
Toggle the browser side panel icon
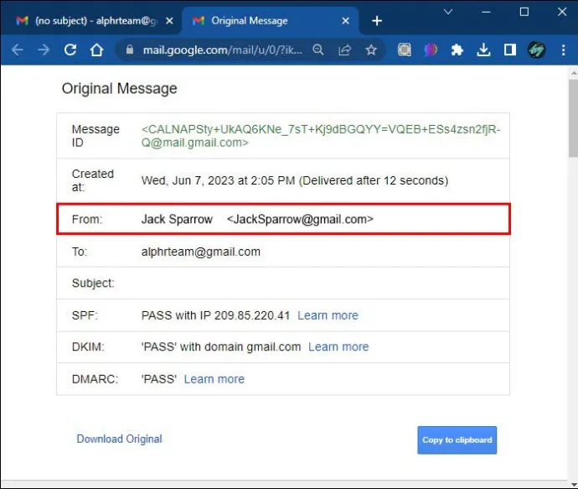pyautogui.click(x=510, y=49)
